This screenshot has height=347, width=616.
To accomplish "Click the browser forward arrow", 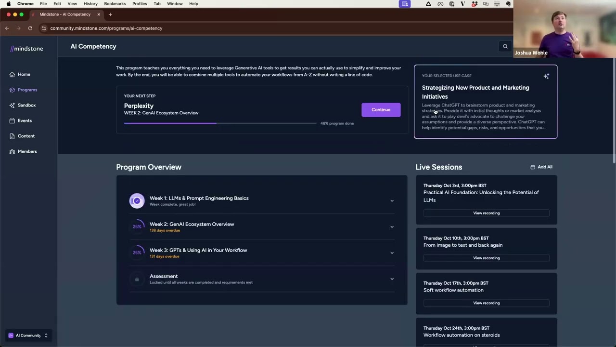I will (19, 28).
